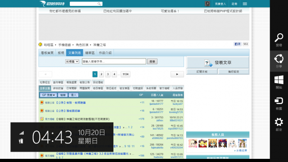This screenshot has height=162, width=288.
Task: Click the Facebook like button
Action: coord(238,44)
